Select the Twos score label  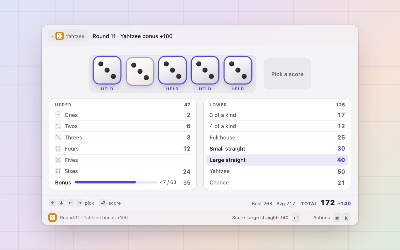[x=71, y=126]
